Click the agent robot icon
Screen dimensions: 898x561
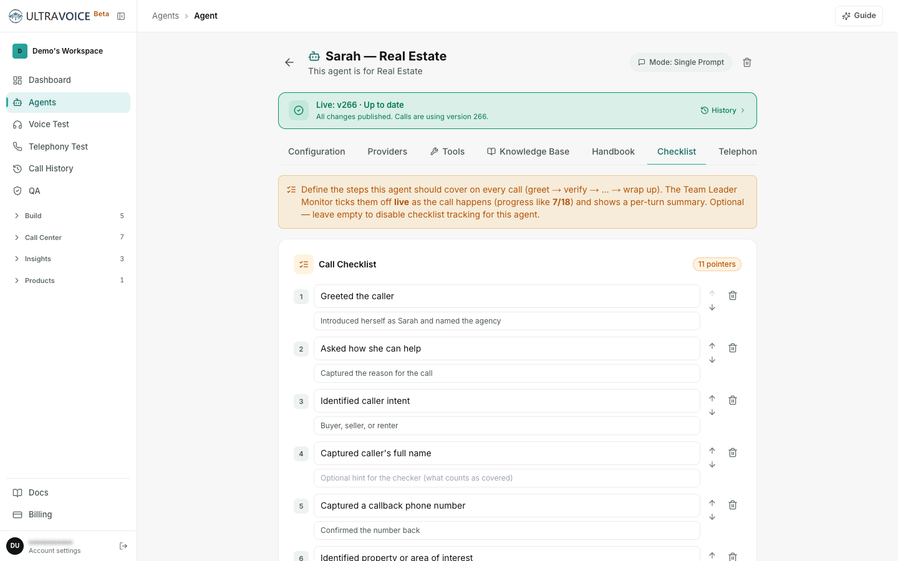pos(314,56)
